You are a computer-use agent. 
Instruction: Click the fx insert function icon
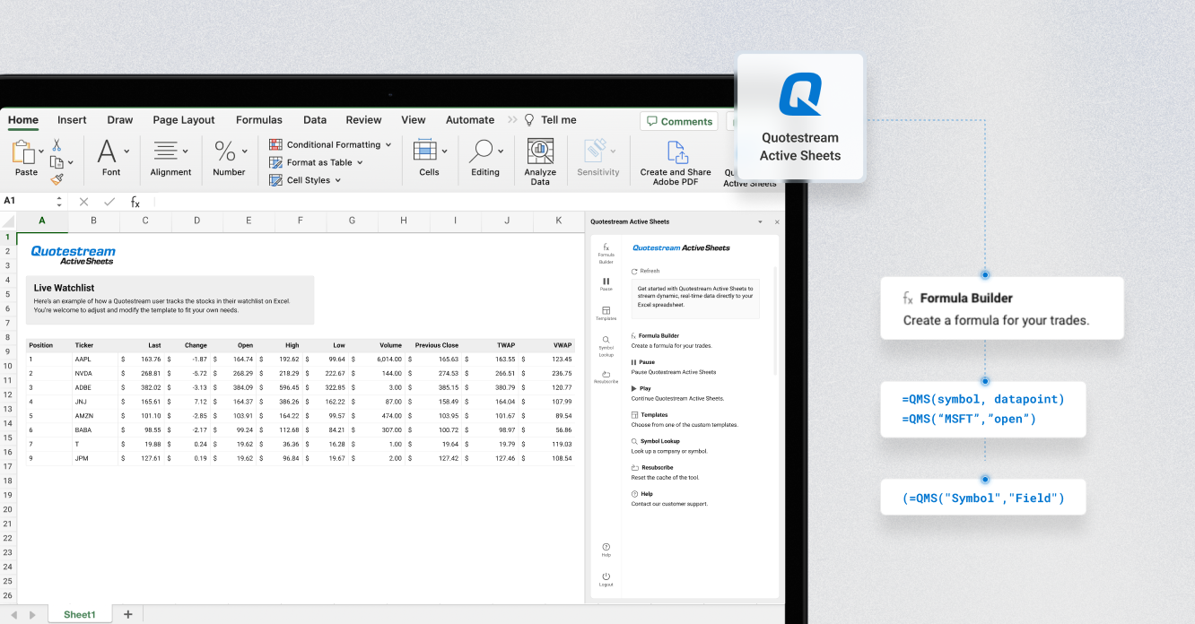[x=135, y=202]
